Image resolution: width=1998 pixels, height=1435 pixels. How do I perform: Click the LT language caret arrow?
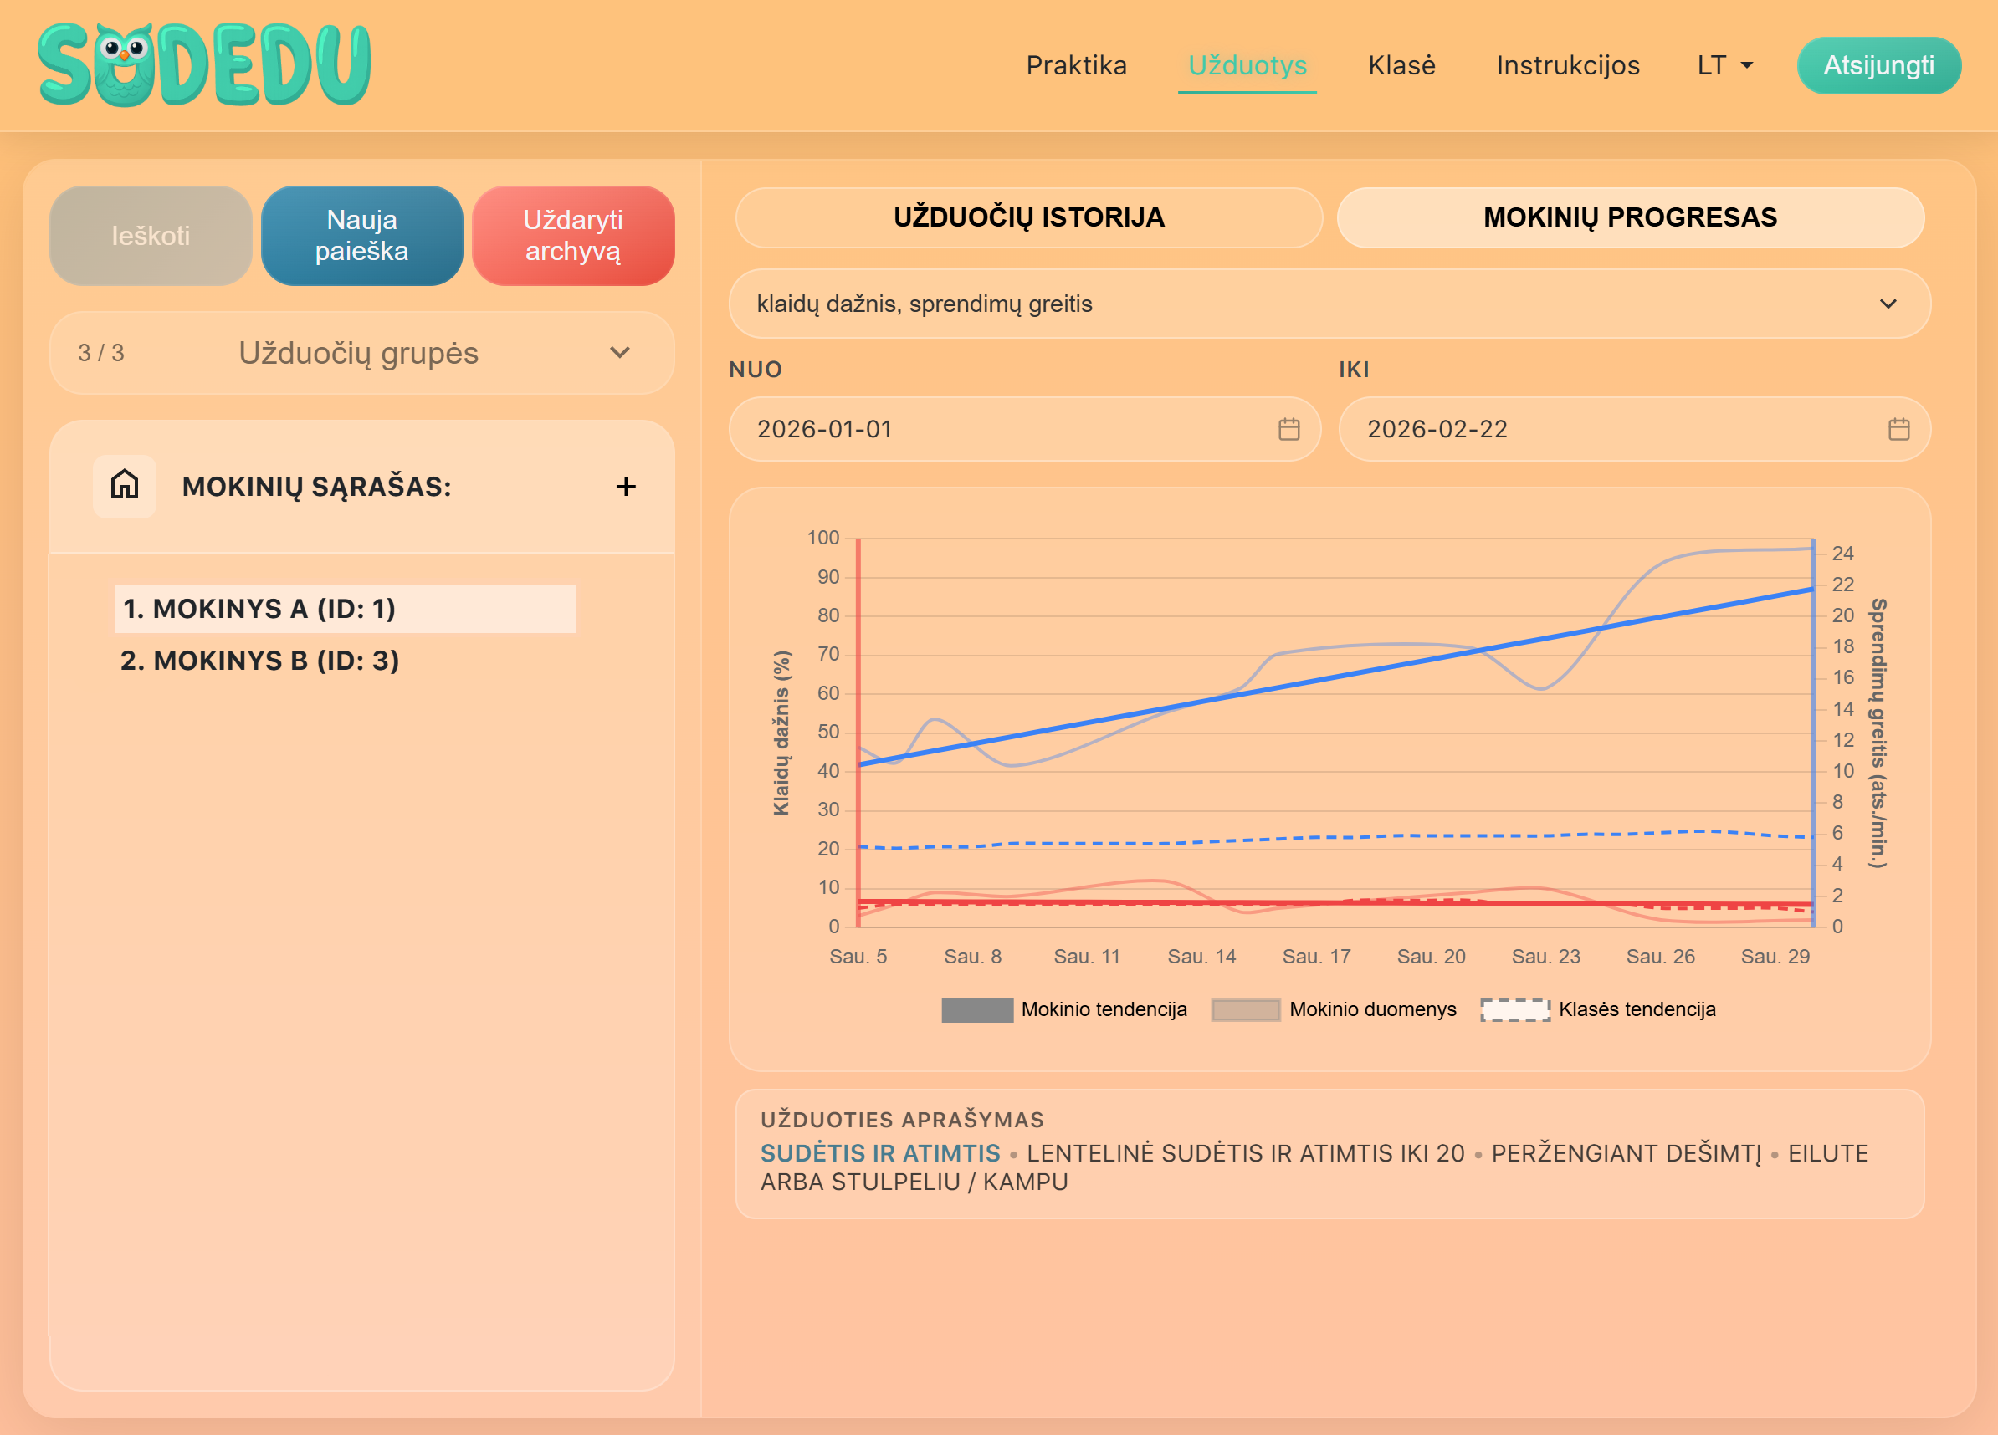[1747, 65]
